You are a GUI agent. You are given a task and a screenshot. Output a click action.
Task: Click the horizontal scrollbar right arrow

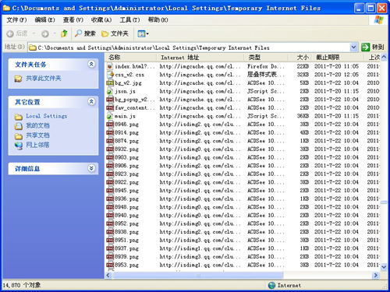[x=376, y=275]
